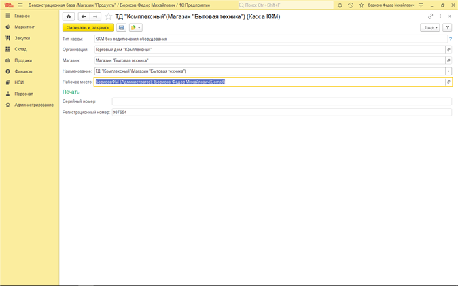
Task: Click user name Борисов Федор Михайлович
Action: click(391, 5)
